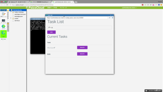
Task: Select the /home/ubuntu vertical side tab
Action: click(x=8, y=15)
